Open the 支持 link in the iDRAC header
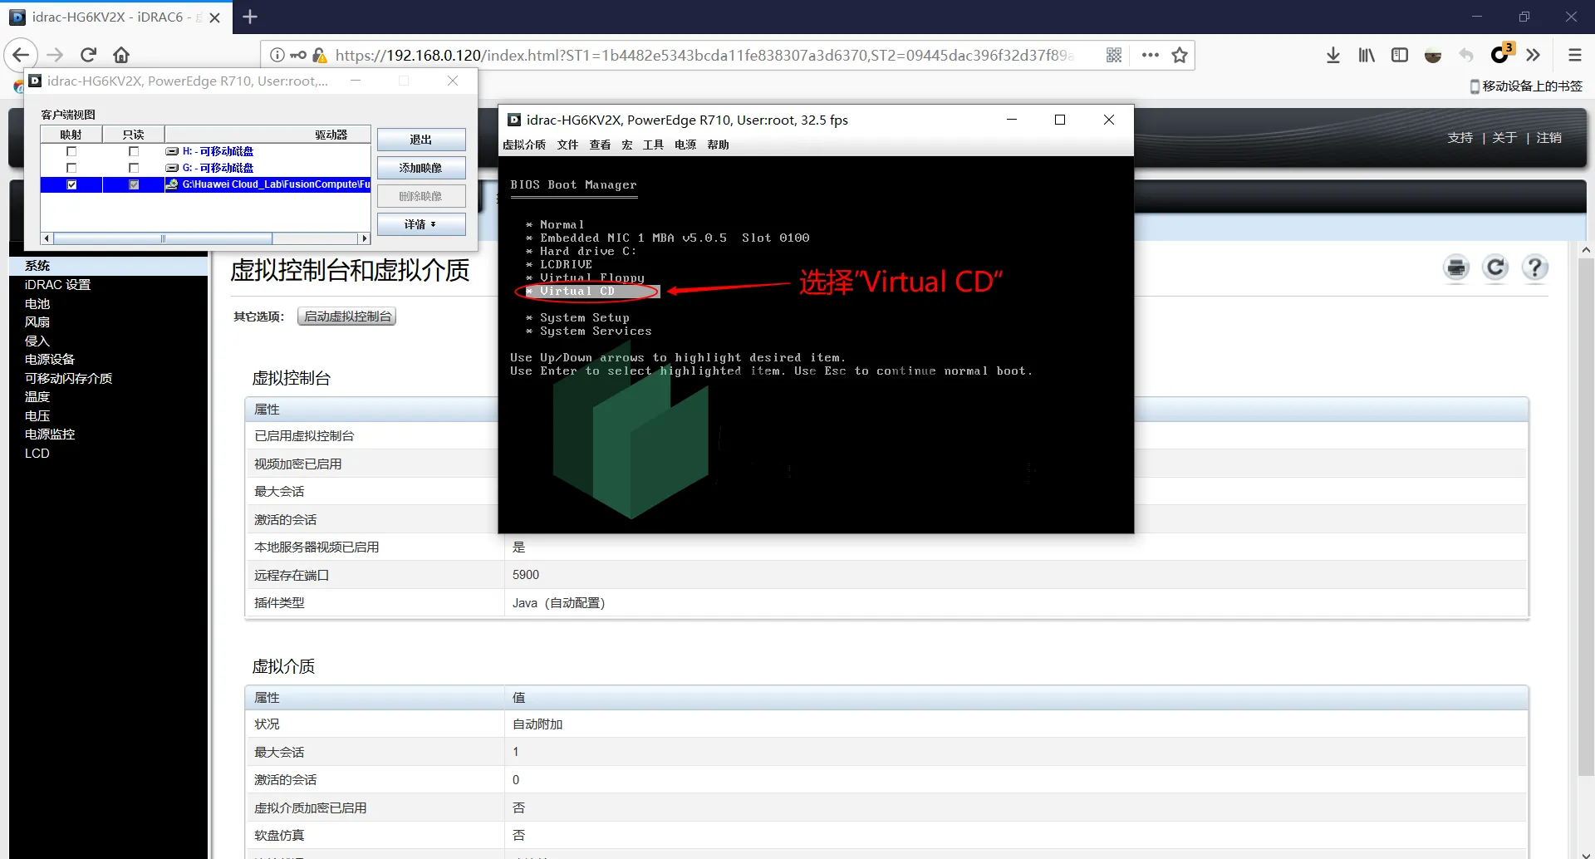The height and width of the screenshot is (859, 1595). [1460, 138]
